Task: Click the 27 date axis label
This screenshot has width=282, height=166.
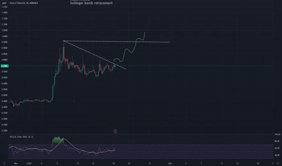Action: pos(150,164)
